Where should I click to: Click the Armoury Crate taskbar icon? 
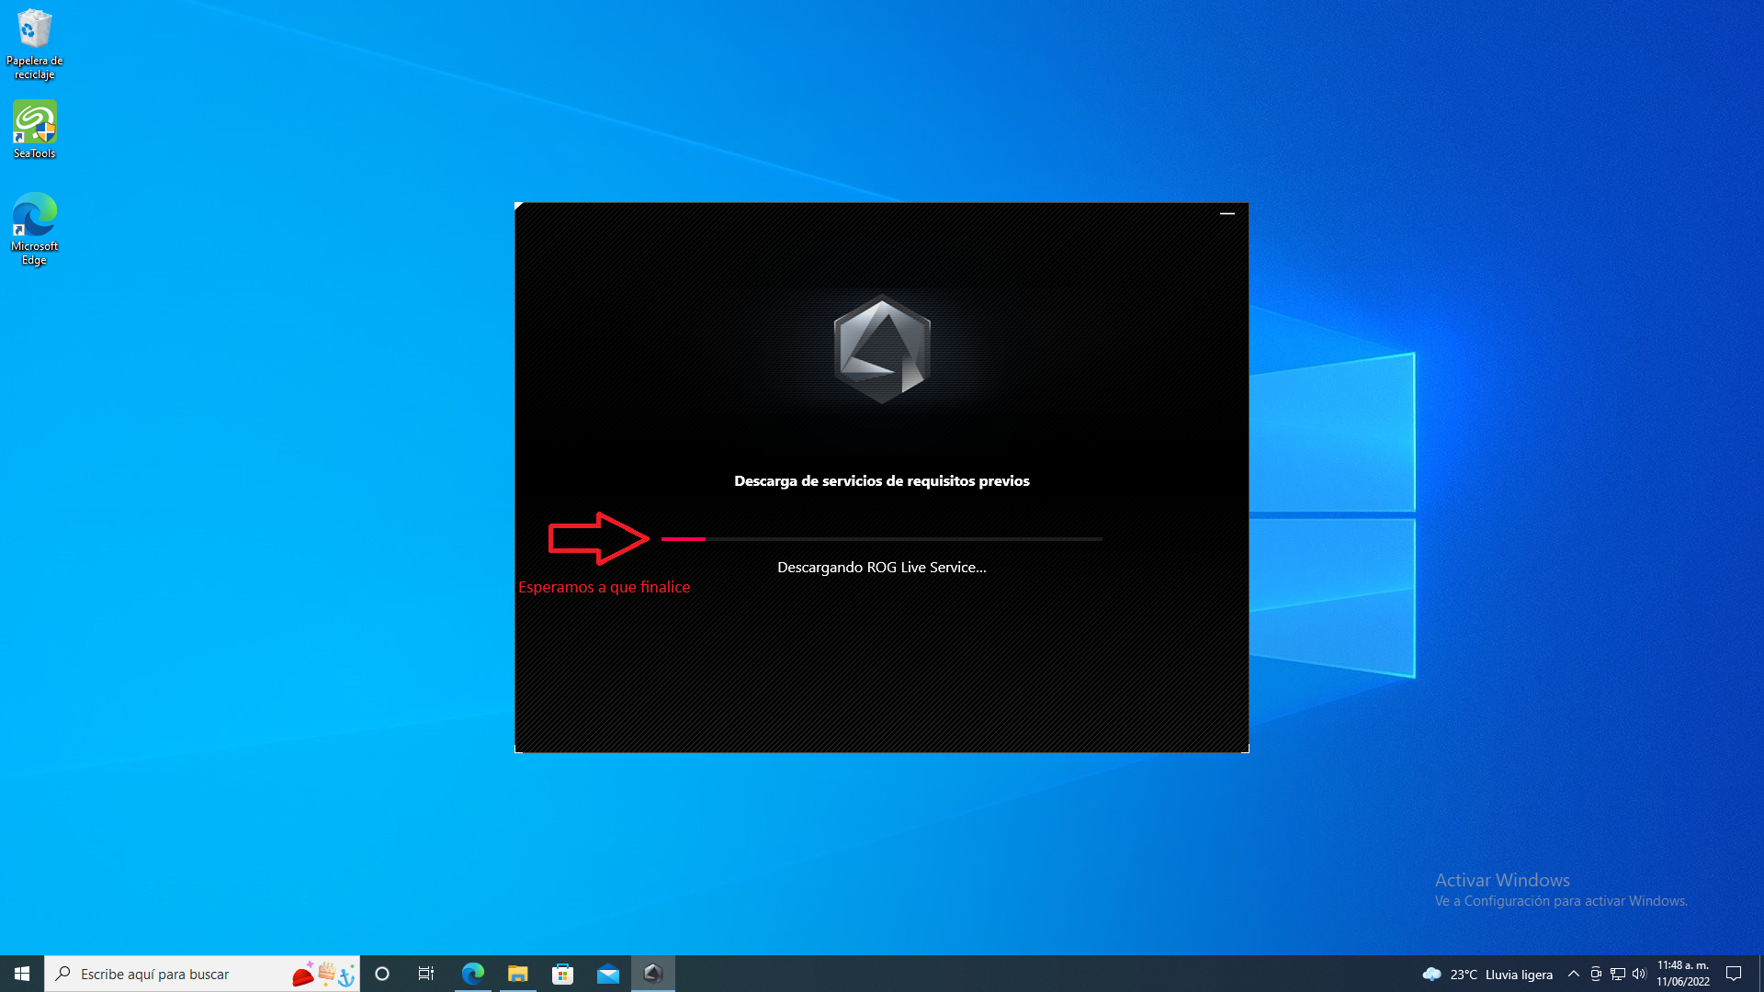click(x=653, y=974)
